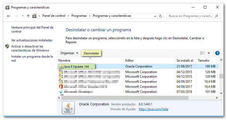
Task: Click the shield icon beside Activar o desactivar
Action: pos(7,46)
